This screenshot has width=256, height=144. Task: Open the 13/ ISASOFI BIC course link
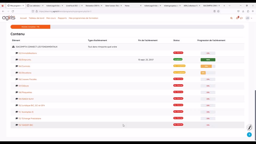[x=26, y=125]
